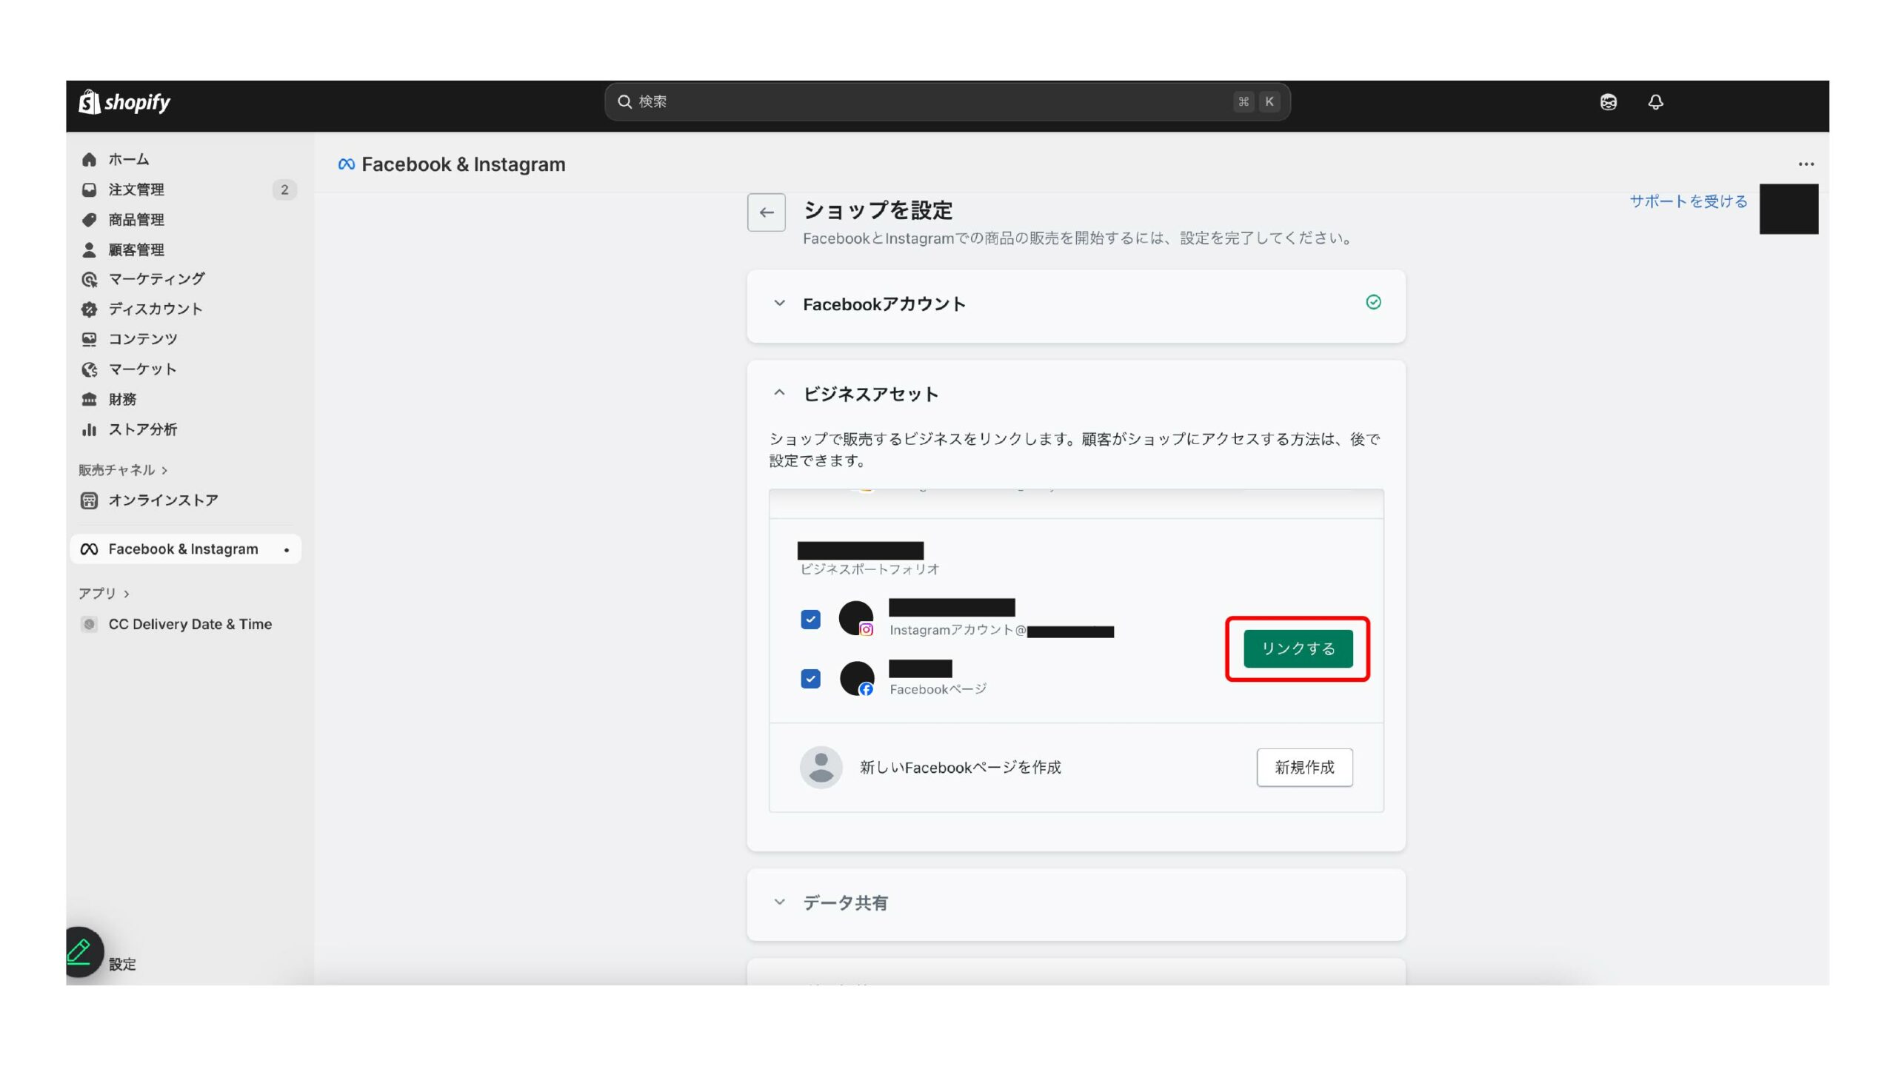The width and height of the screenshot is (1896, 1066).
Task: Expand 販売チャネル chevron
Action: [164, 470]
